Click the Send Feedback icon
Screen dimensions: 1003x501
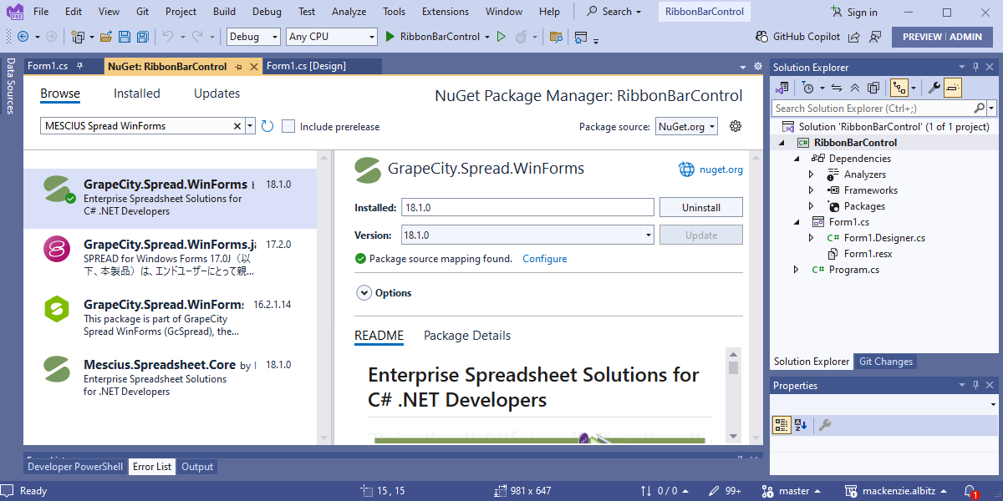874,37
